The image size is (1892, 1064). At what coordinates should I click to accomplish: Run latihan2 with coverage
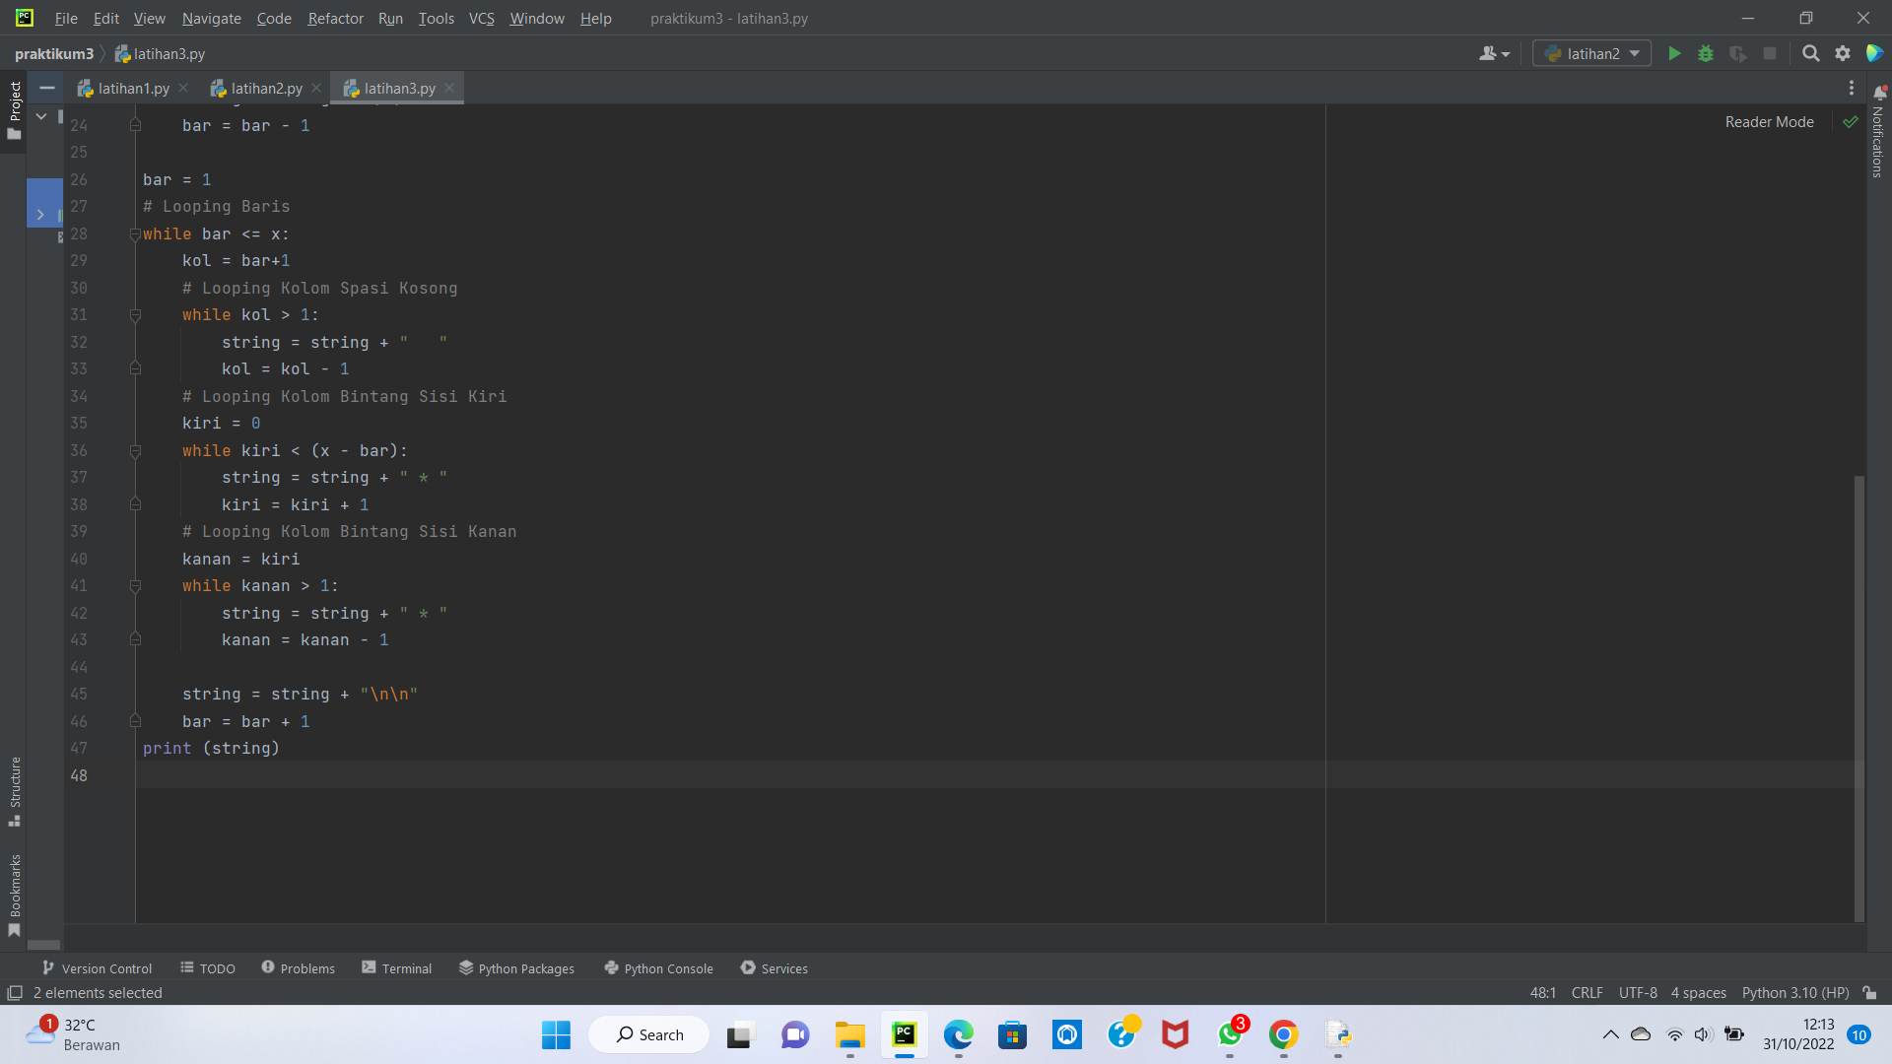pos(1738,54)
